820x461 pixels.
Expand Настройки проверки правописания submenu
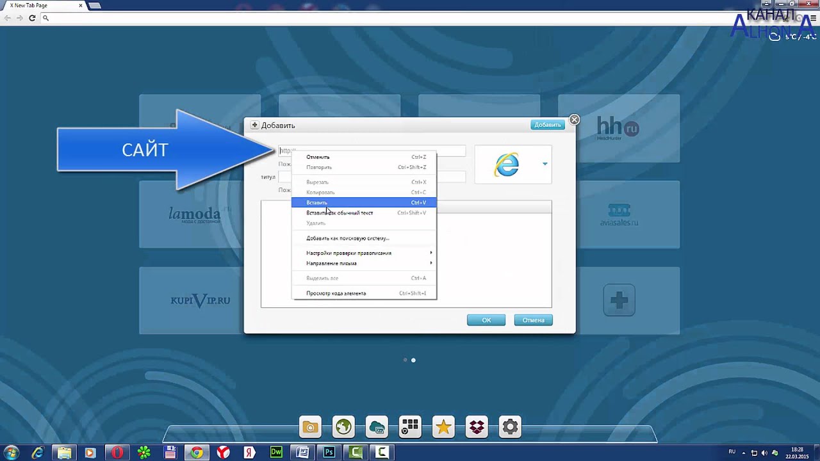(364, 253)
